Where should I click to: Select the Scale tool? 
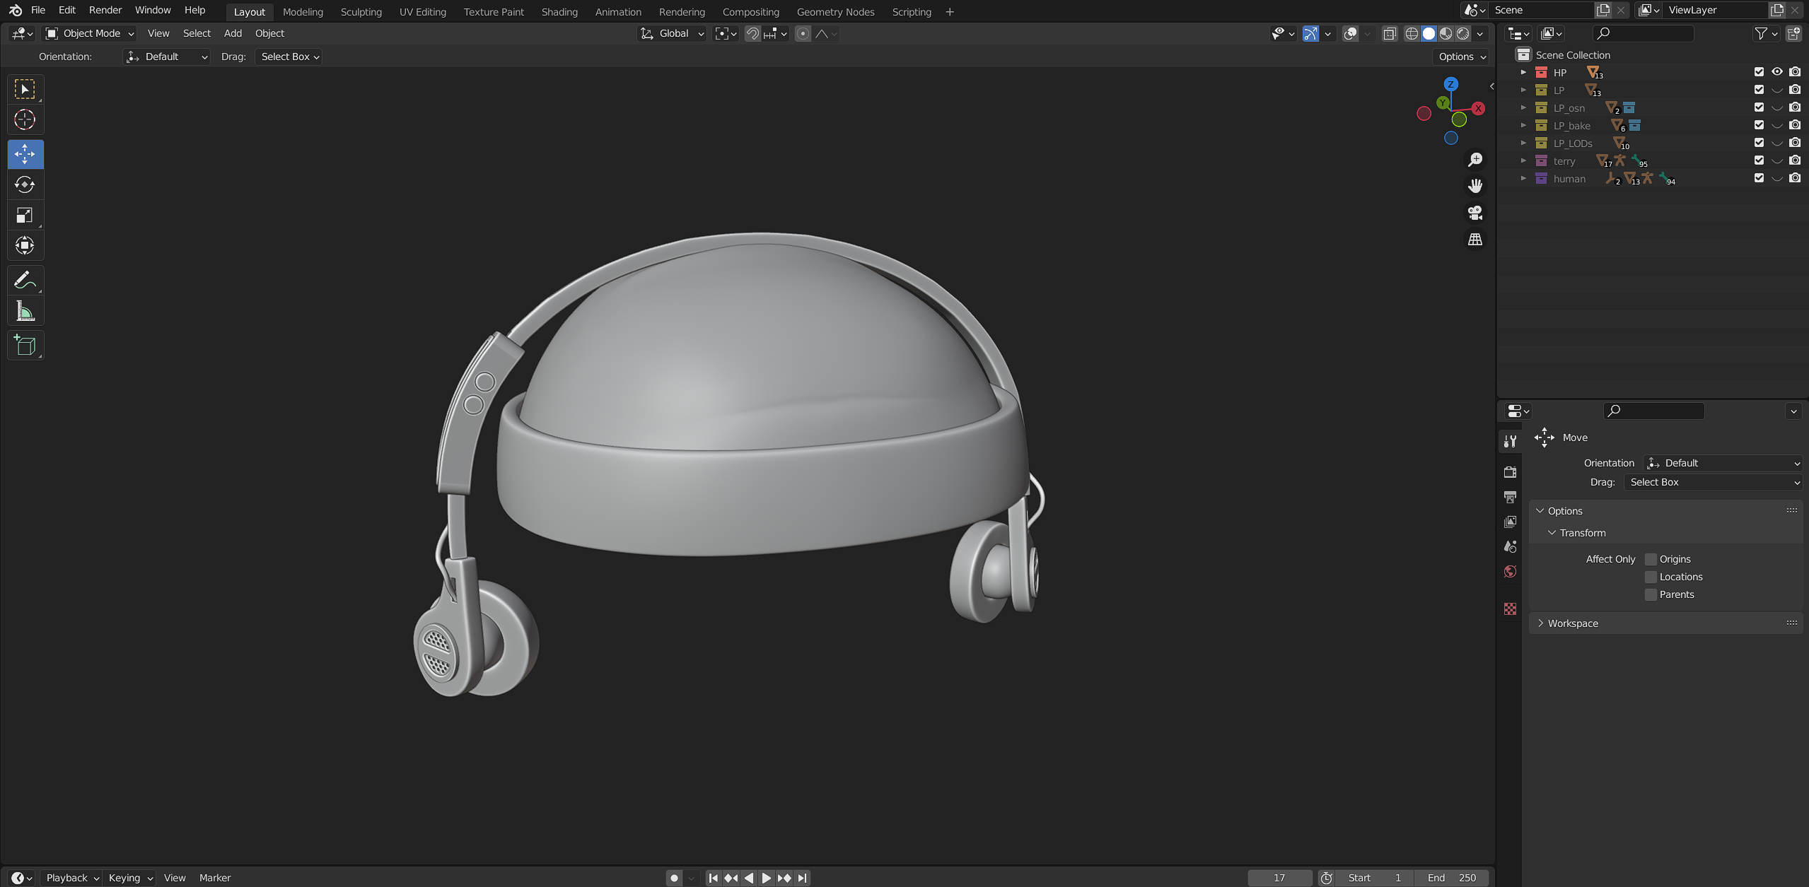25,216
